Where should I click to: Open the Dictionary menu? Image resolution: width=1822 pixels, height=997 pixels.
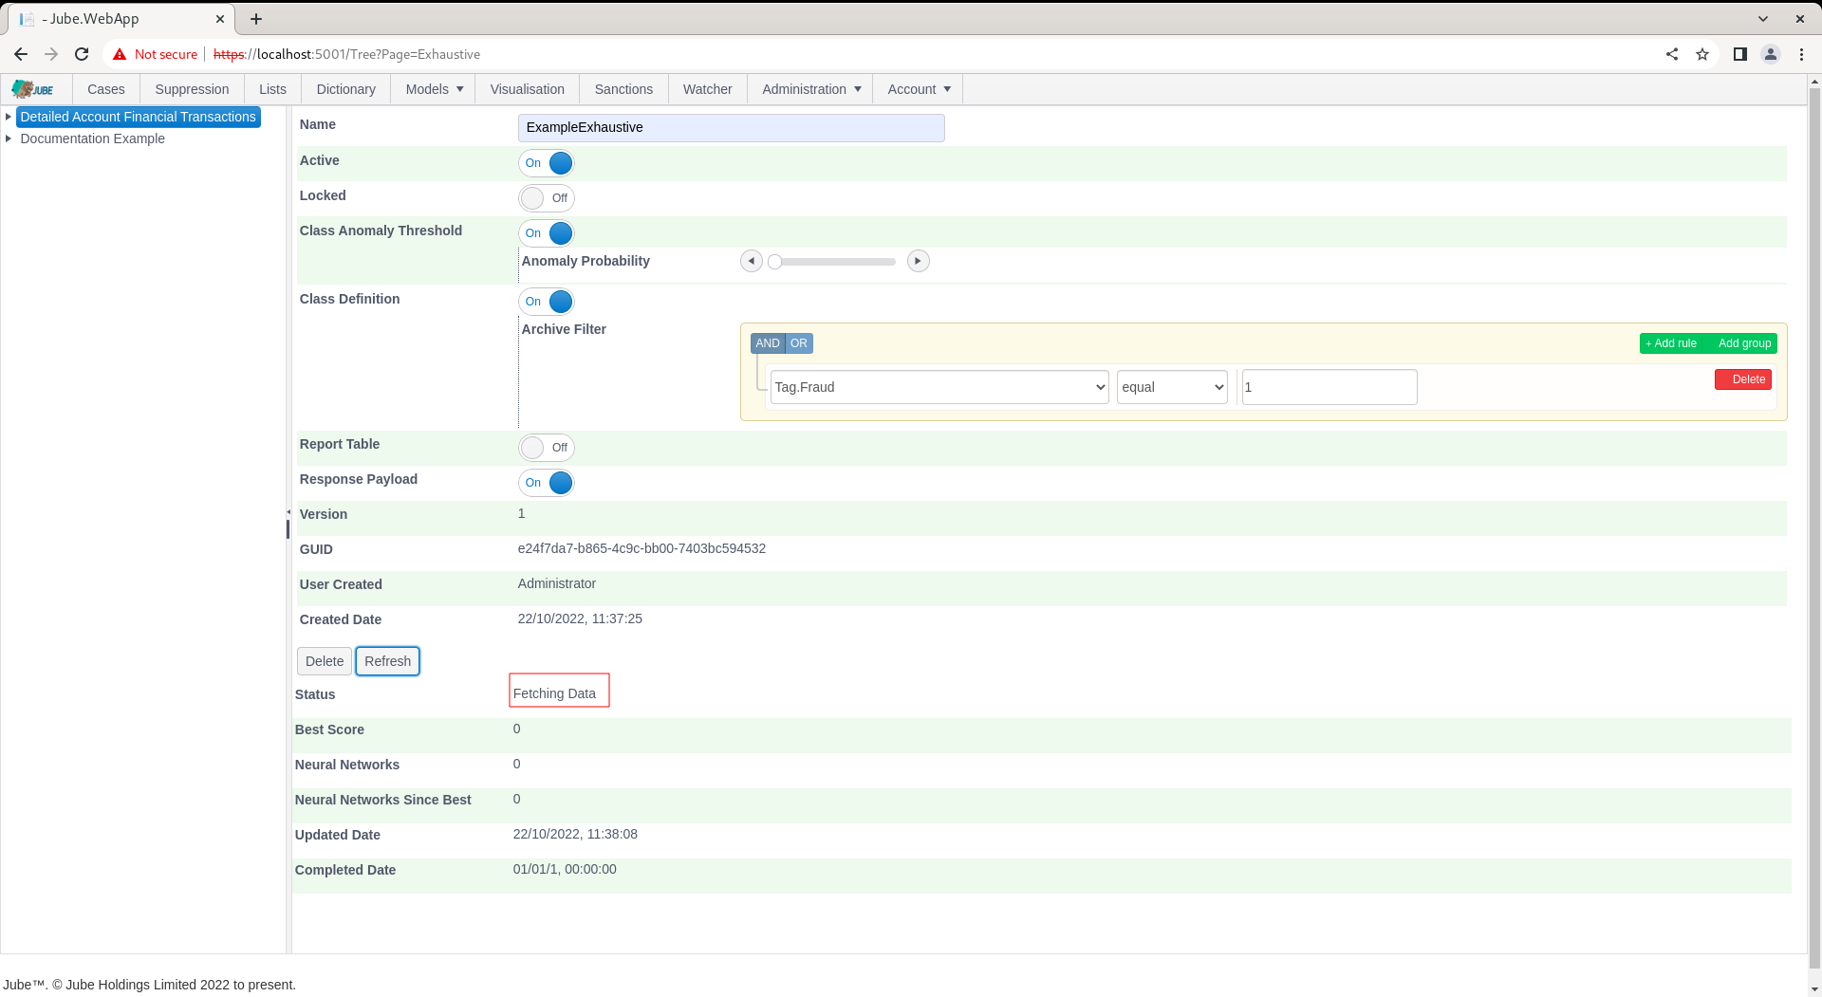click(346, 89)
